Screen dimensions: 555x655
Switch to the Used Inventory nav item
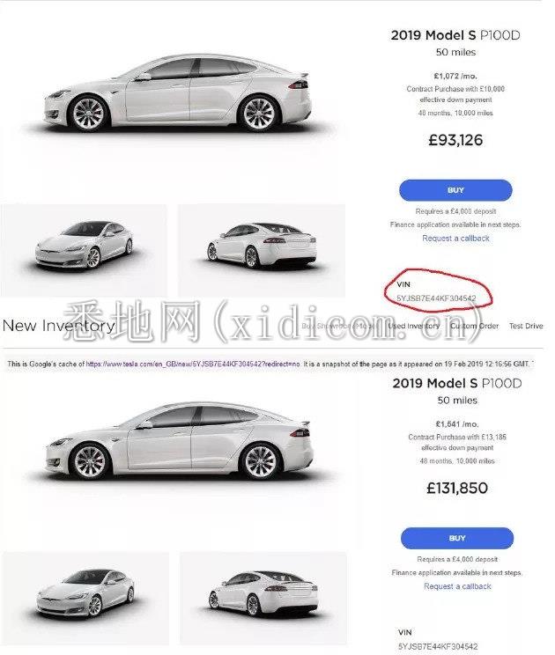[414, 326]
